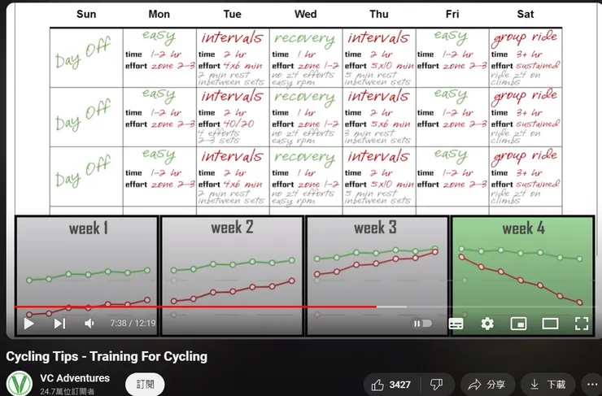Screen dimensions: 602x396
Task: Toggle the autoplay switch
Action: [422, 324]
